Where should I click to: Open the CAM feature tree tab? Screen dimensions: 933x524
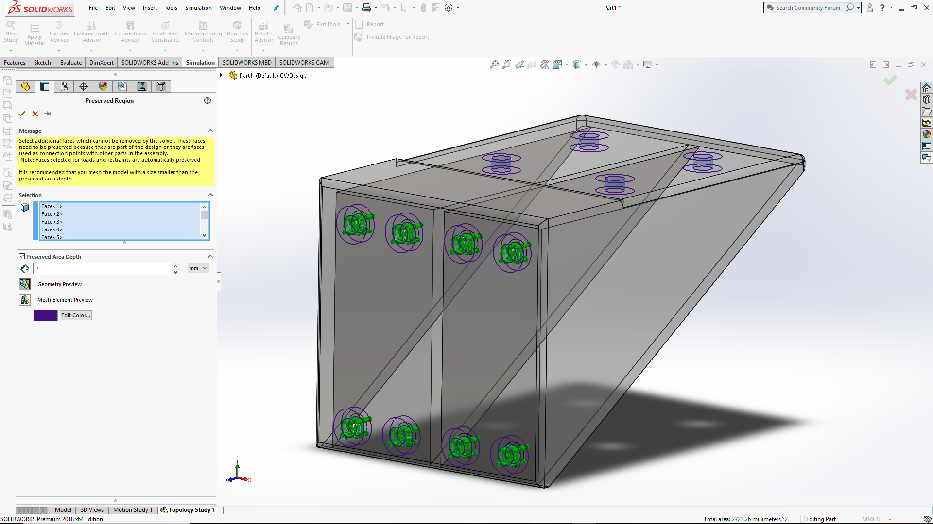(x=122, y=86)
